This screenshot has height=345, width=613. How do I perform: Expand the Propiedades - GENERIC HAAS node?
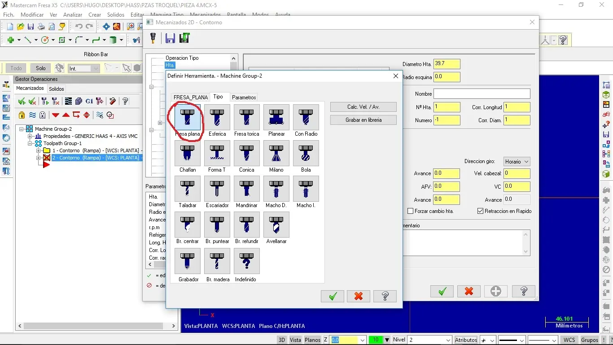(x=31, y=136)
